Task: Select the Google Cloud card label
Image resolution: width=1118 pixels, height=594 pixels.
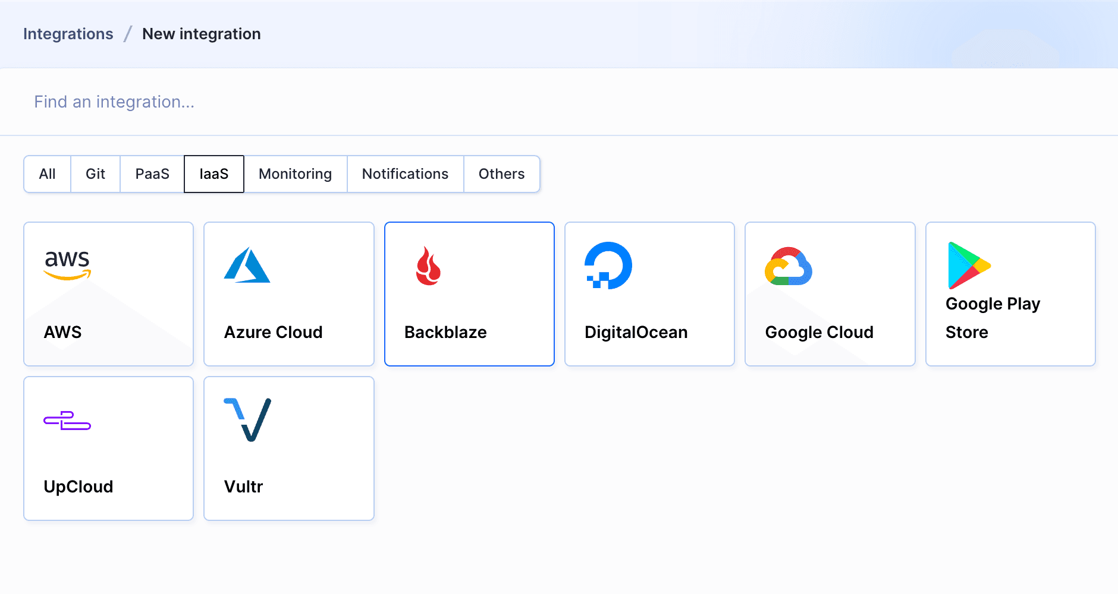Action: pos(819,332)
